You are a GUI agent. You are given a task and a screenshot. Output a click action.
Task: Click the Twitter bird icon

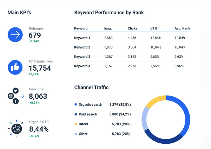(x=15, y=91)
